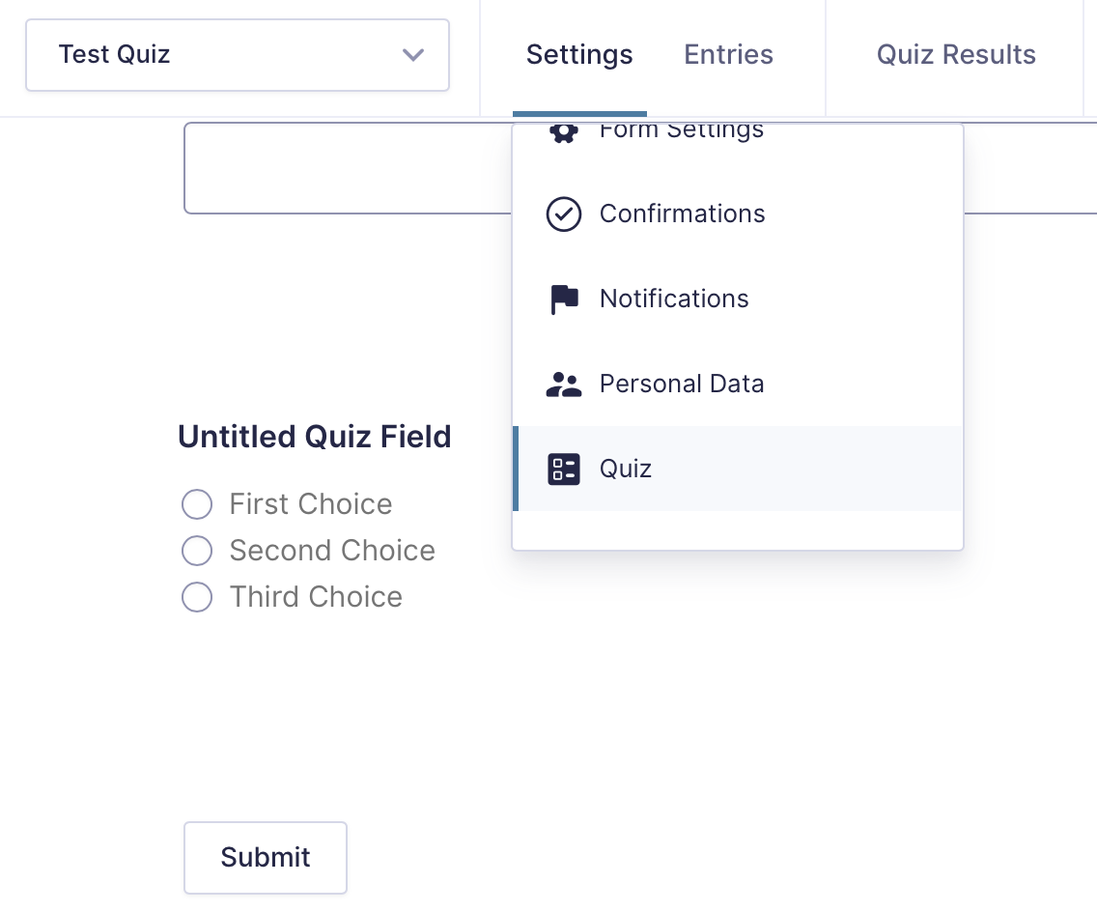The image size is (1097, 912).
Task: Click the Confirmations checkmark circle icon
Action: (x=564, y=214)
